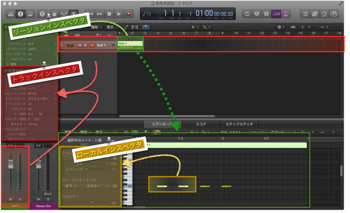Click the duplicate track button
The width and height of the screenshot is (350, 213).
tap(77, 35)
